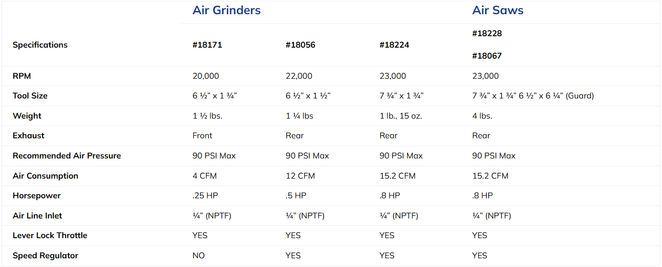Image resolution: width=662 pixels, height=267 pixels.
Task: Click the Air Consumption row label
Action: pyautogui.click(x=45, y=175)
